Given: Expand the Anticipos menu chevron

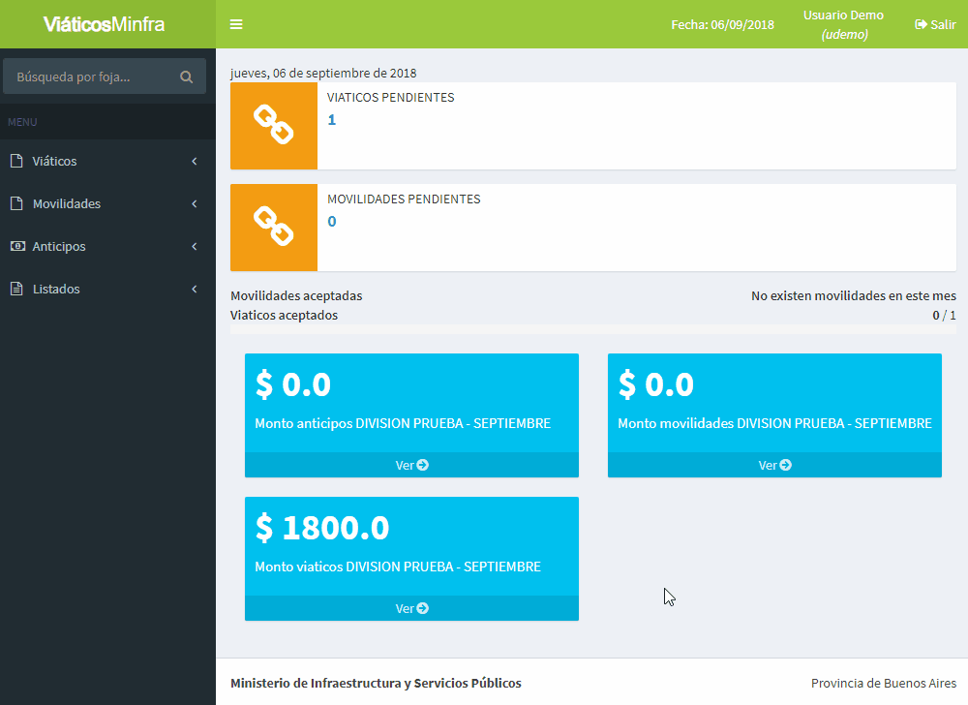Looking at the screenshot, I should (195, 247).
